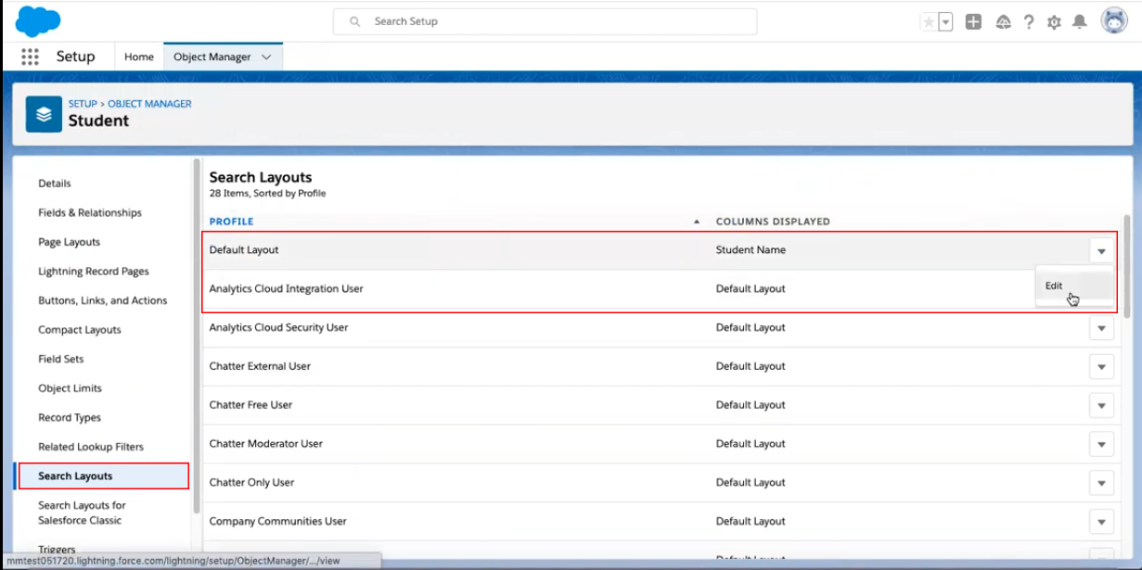Open Related Lookup Filters in the sidebar
Screen dimensions: 1142x570
(x=91, y=447)
